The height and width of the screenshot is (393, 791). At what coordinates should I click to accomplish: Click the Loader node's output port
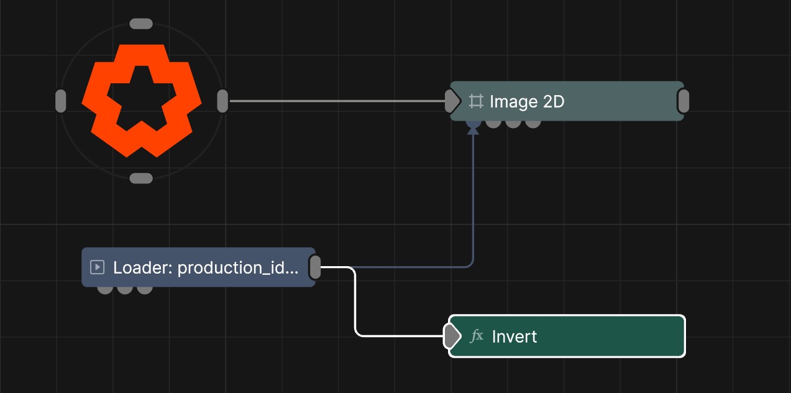click(315, 267)
